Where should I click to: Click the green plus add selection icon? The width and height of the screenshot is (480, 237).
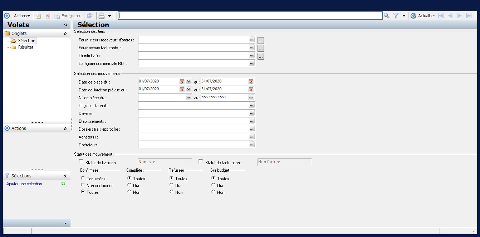point(63,183)
